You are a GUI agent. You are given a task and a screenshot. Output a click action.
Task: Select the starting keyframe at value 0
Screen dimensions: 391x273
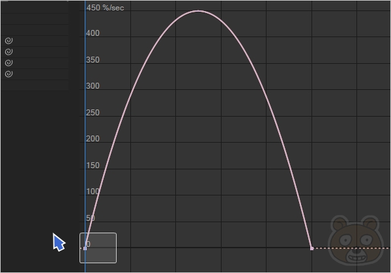(85, 248)
